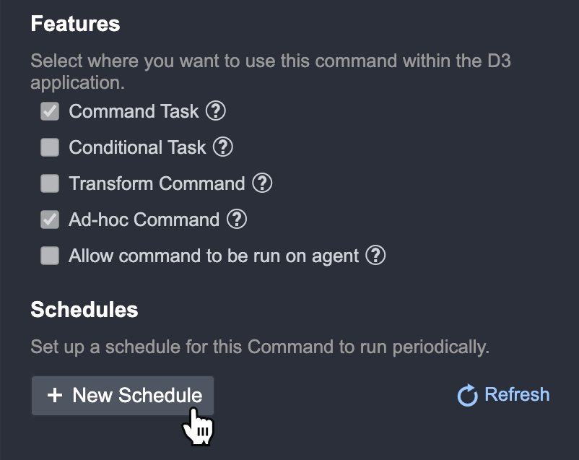
Task: Click the Allow command to be run on agent label
Action: tap(214, 256)
